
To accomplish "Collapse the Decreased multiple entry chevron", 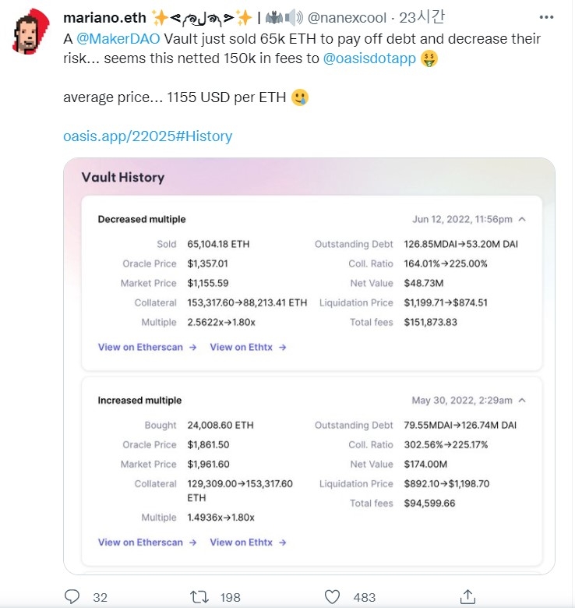I will pos(522,219).
